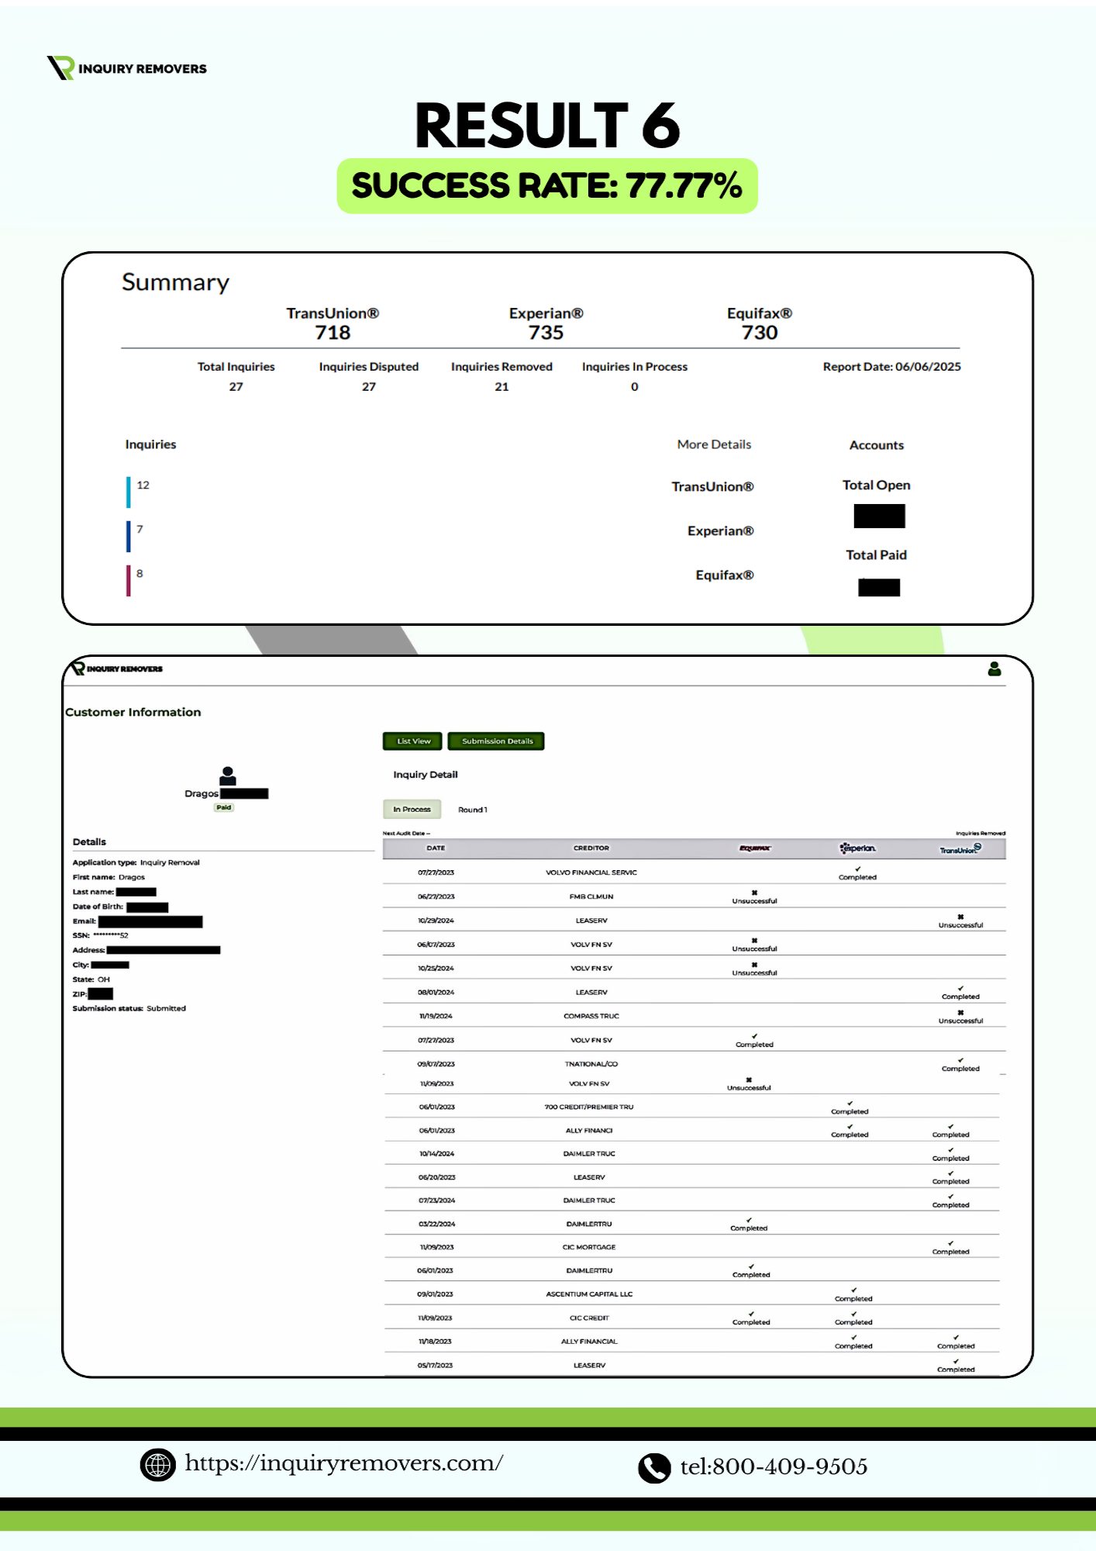
Task: Click the checkmark in the ASCENTIUM CAPITAL LLC row
Action: [853, 1290]
